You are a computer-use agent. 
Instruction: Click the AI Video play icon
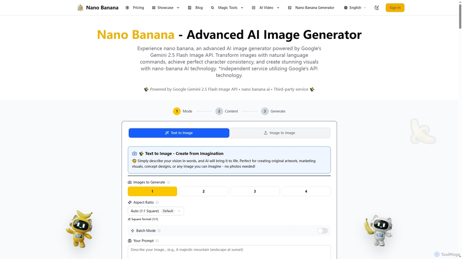253,8
